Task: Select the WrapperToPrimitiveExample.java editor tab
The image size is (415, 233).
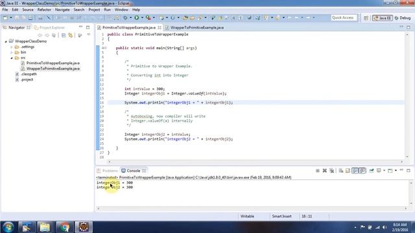Action: (x=195, y=27)
